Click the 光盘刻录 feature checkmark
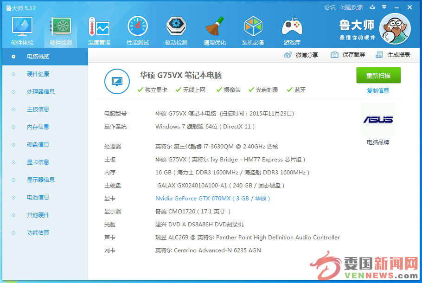 (251, 90)
